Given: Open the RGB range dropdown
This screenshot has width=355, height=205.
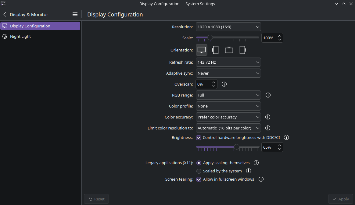Looking at the screenshot, I should coord(228,95).
